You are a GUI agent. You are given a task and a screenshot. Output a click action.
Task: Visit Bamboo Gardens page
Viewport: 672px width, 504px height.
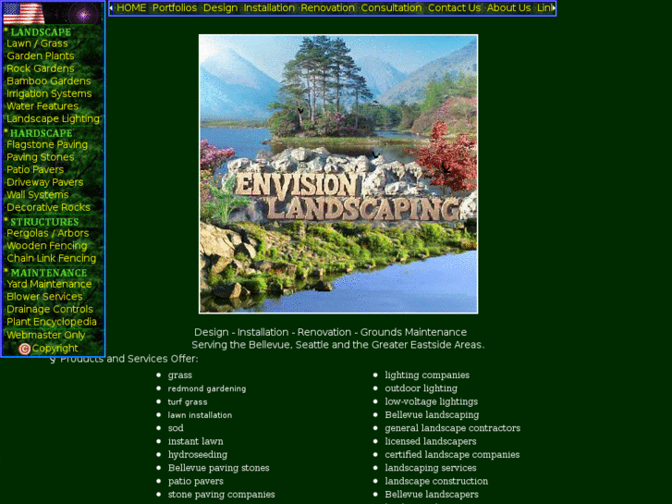(48, 81)
